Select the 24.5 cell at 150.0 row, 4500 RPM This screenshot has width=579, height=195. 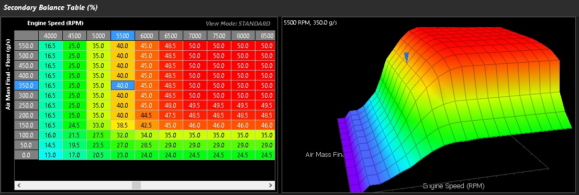click(x=74, y=125)
